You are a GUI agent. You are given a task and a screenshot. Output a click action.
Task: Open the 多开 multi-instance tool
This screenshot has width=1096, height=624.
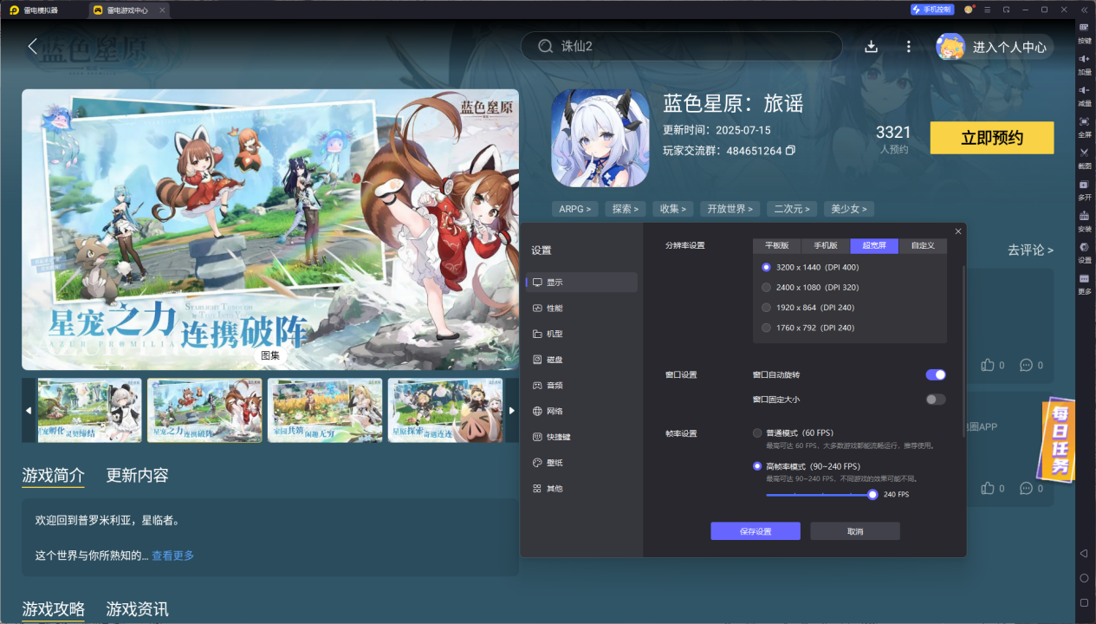pos(1084,190)
